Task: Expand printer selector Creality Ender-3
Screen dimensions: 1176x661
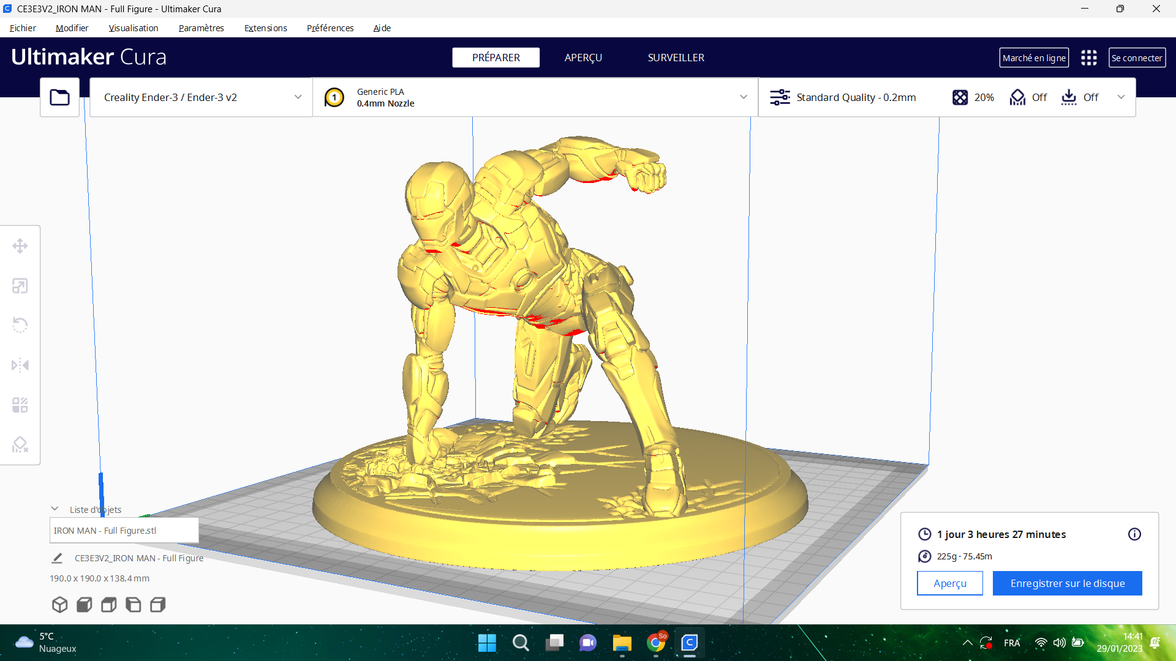Action: pyautogui.click(x=202, y=97)
